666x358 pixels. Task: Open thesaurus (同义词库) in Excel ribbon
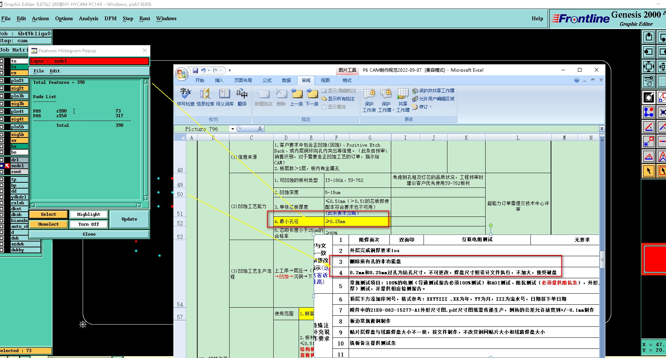tap(225, 97)
